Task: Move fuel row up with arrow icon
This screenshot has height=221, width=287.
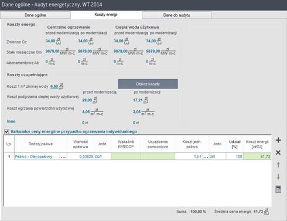Action: point(278,165)
